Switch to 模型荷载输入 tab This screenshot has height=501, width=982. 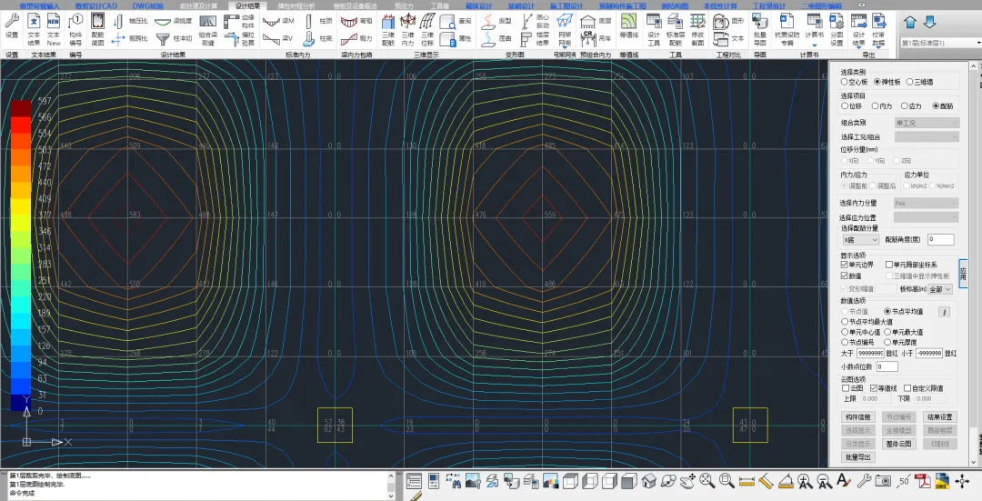[x=39, y=5]
